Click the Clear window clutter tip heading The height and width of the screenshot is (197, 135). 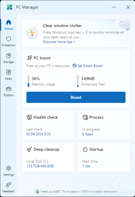tap(63, 26)
